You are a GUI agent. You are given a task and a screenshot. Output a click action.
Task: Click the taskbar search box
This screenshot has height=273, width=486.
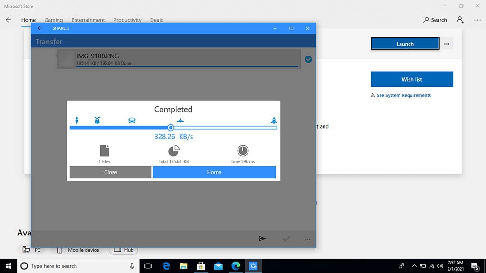(79, 266)
